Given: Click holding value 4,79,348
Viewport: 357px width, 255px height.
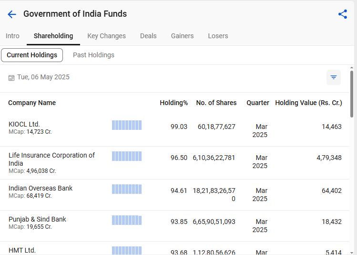Looking at the screenshot, I should click(x=329, y=158).
